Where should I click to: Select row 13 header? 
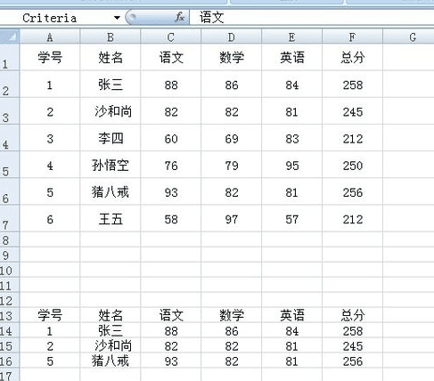(x=10, y=315)
